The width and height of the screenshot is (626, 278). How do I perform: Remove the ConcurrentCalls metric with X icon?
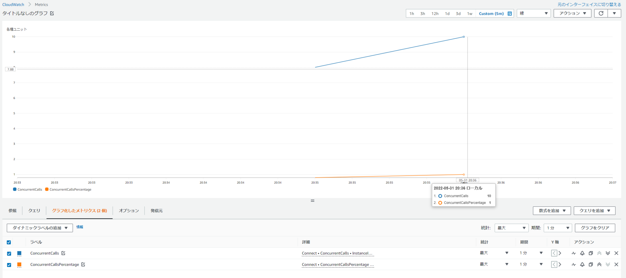[x=616, y=253]
